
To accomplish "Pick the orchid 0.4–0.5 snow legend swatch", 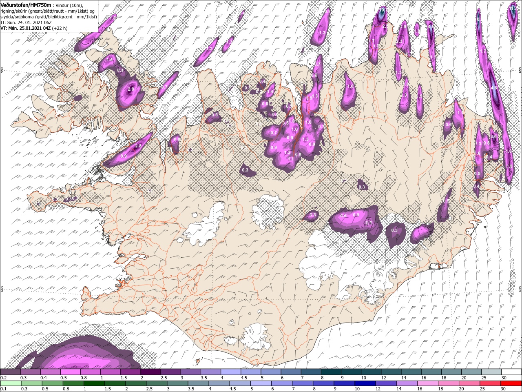I will pos(51,372).
